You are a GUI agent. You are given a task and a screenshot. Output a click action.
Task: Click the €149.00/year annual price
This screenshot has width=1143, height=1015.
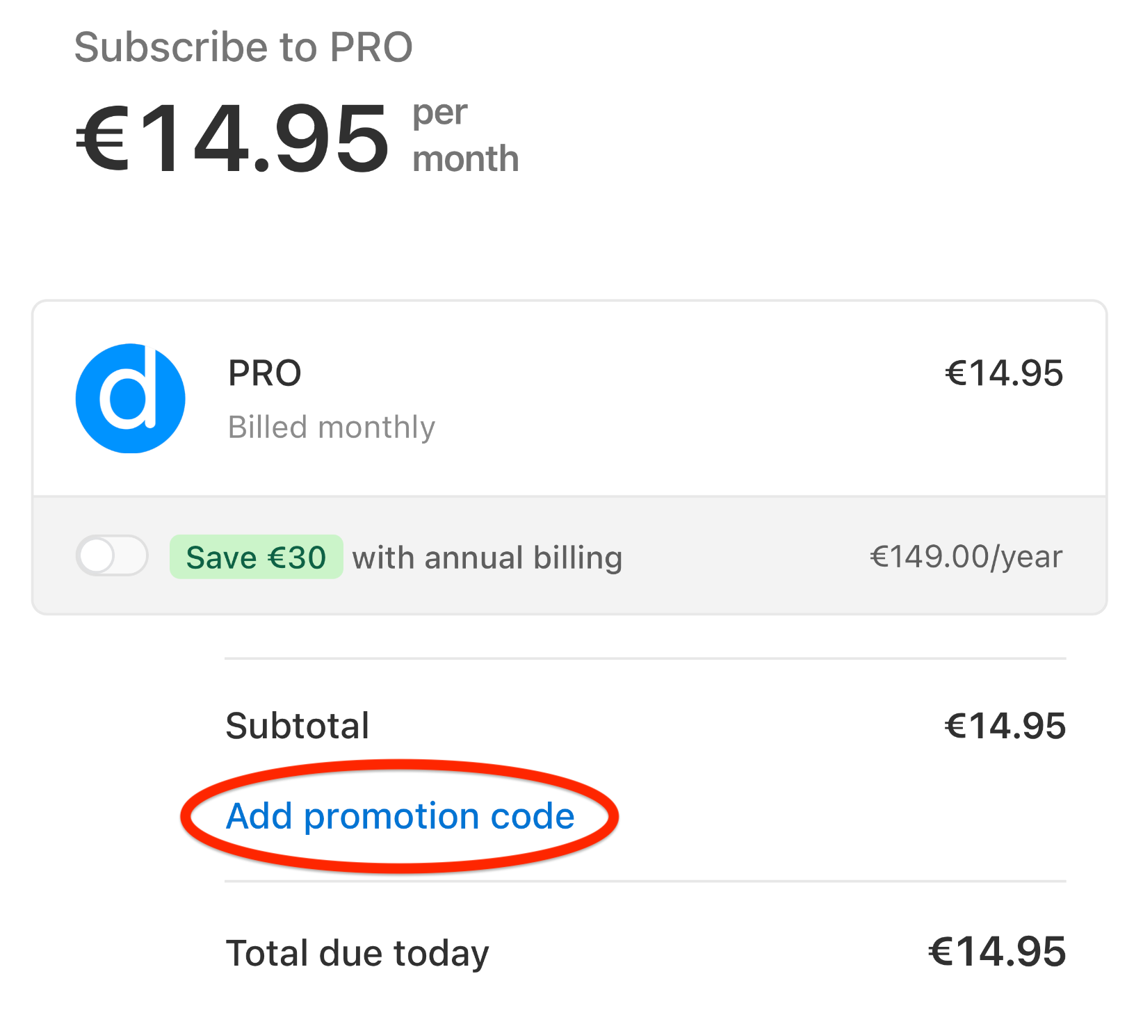[x=966, y=556]
